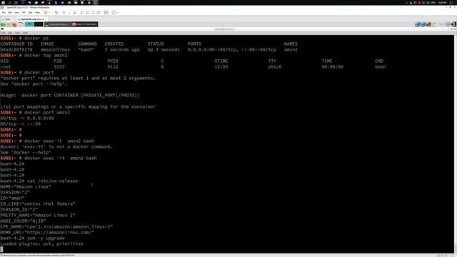Viewport: 457px width, 257px height.
Task: Switch to the cyan workspace pager desktop
Action: click(x=29, y=24)
